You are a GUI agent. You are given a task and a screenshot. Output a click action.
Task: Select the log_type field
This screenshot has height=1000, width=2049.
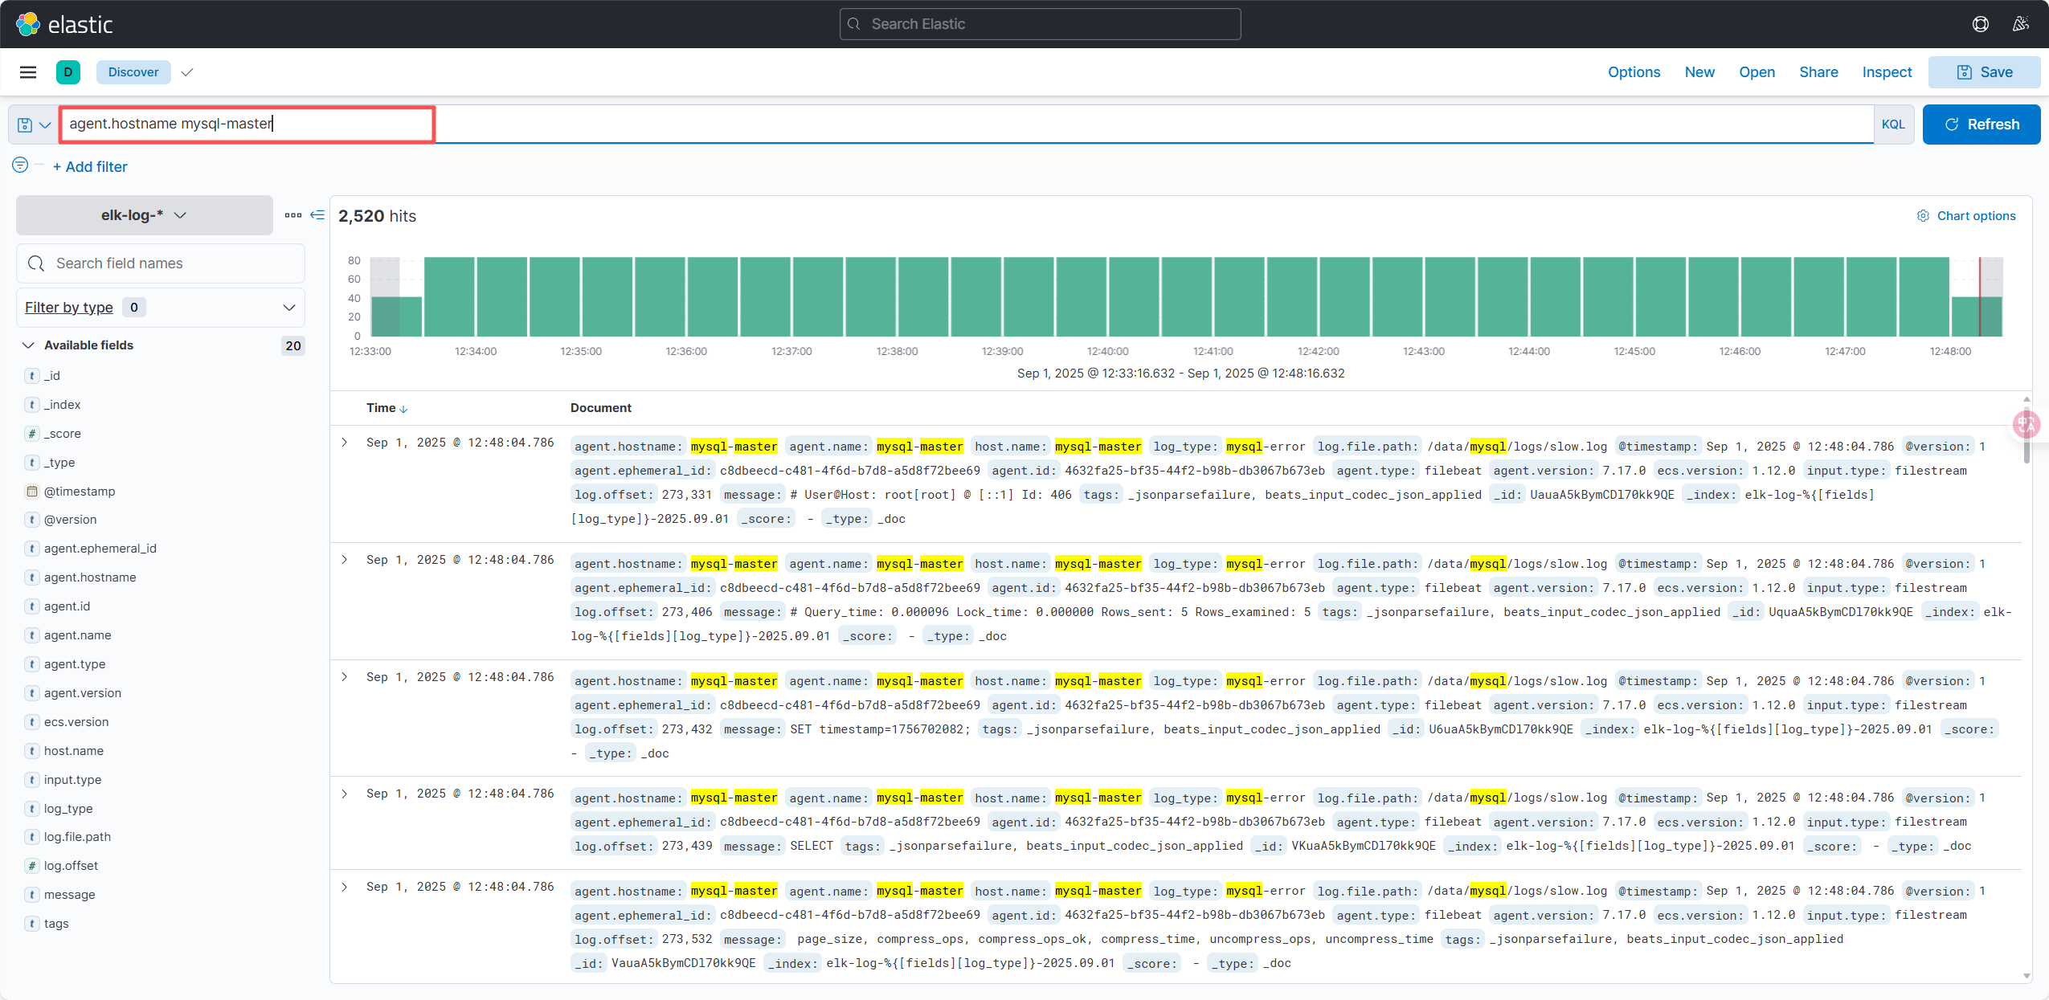tap(68, 809)
